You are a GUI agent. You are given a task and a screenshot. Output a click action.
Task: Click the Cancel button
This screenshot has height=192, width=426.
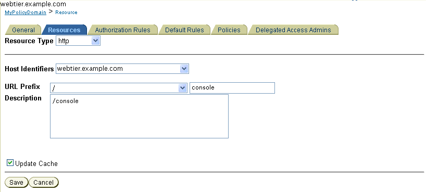(43, 183)
